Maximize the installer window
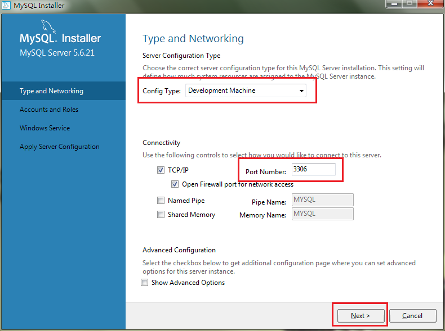 pos(410,3)
